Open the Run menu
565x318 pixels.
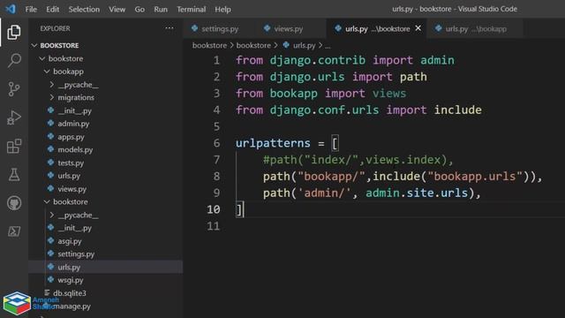pos(161,10)
